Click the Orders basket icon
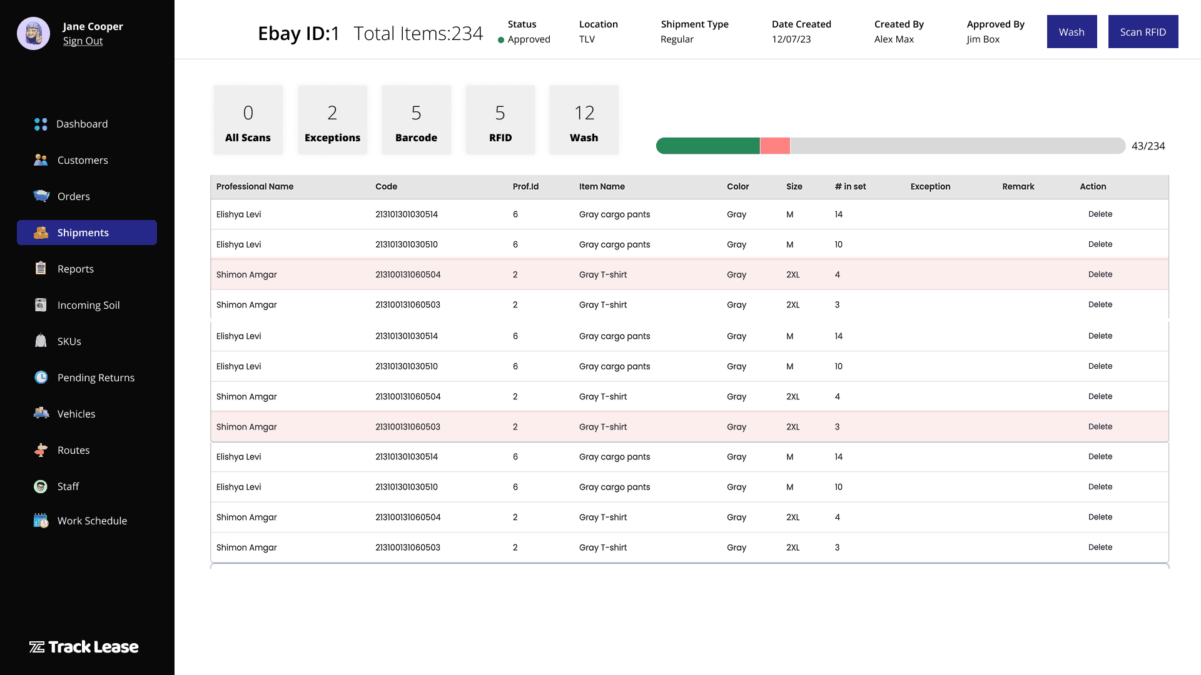 [x=41, y=196]
